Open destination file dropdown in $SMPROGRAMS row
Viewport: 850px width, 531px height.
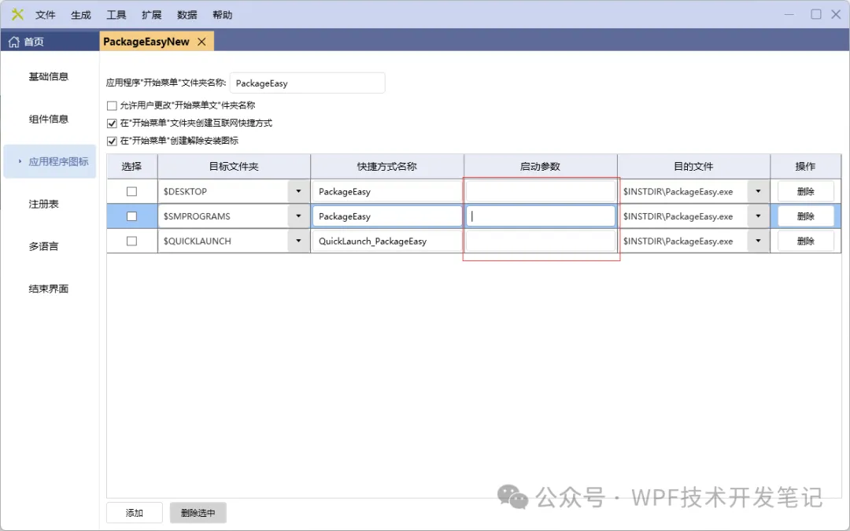pos(758,216)
